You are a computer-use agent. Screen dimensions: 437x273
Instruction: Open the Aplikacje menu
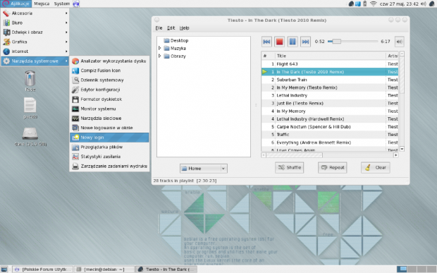16,4
